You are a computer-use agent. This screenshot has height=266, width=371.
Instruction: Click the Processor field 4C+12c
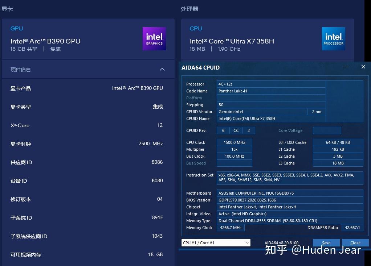point(271,84)
